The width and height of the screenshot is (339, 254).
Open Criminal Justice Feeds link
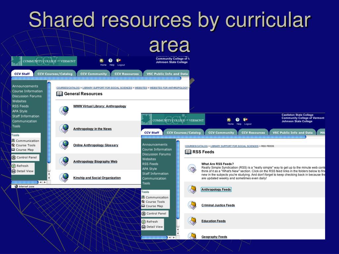coord(218,205)
